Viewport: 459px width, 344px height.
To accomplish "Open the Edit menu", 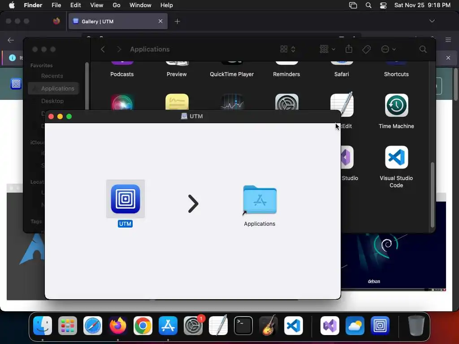I will click(x=75, y=5).
